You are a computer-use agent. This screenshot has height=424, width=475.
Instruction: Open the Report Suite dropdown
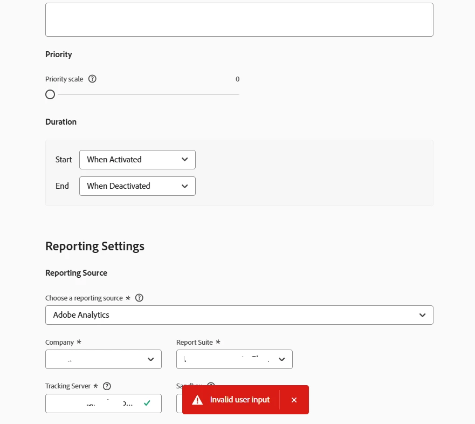coord(234,359)
